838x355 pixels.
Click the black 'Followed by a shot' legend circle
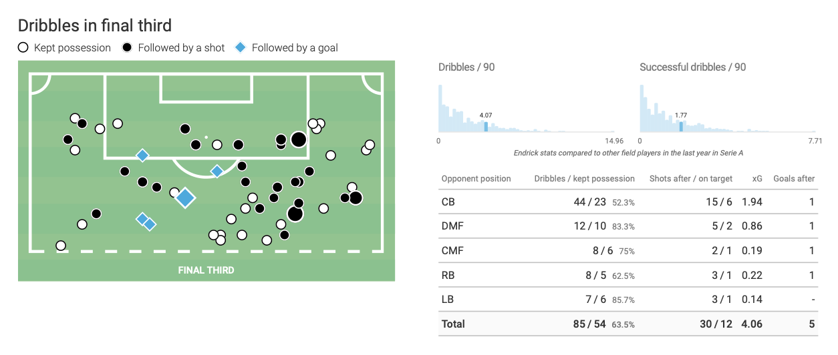pos(127,48)
